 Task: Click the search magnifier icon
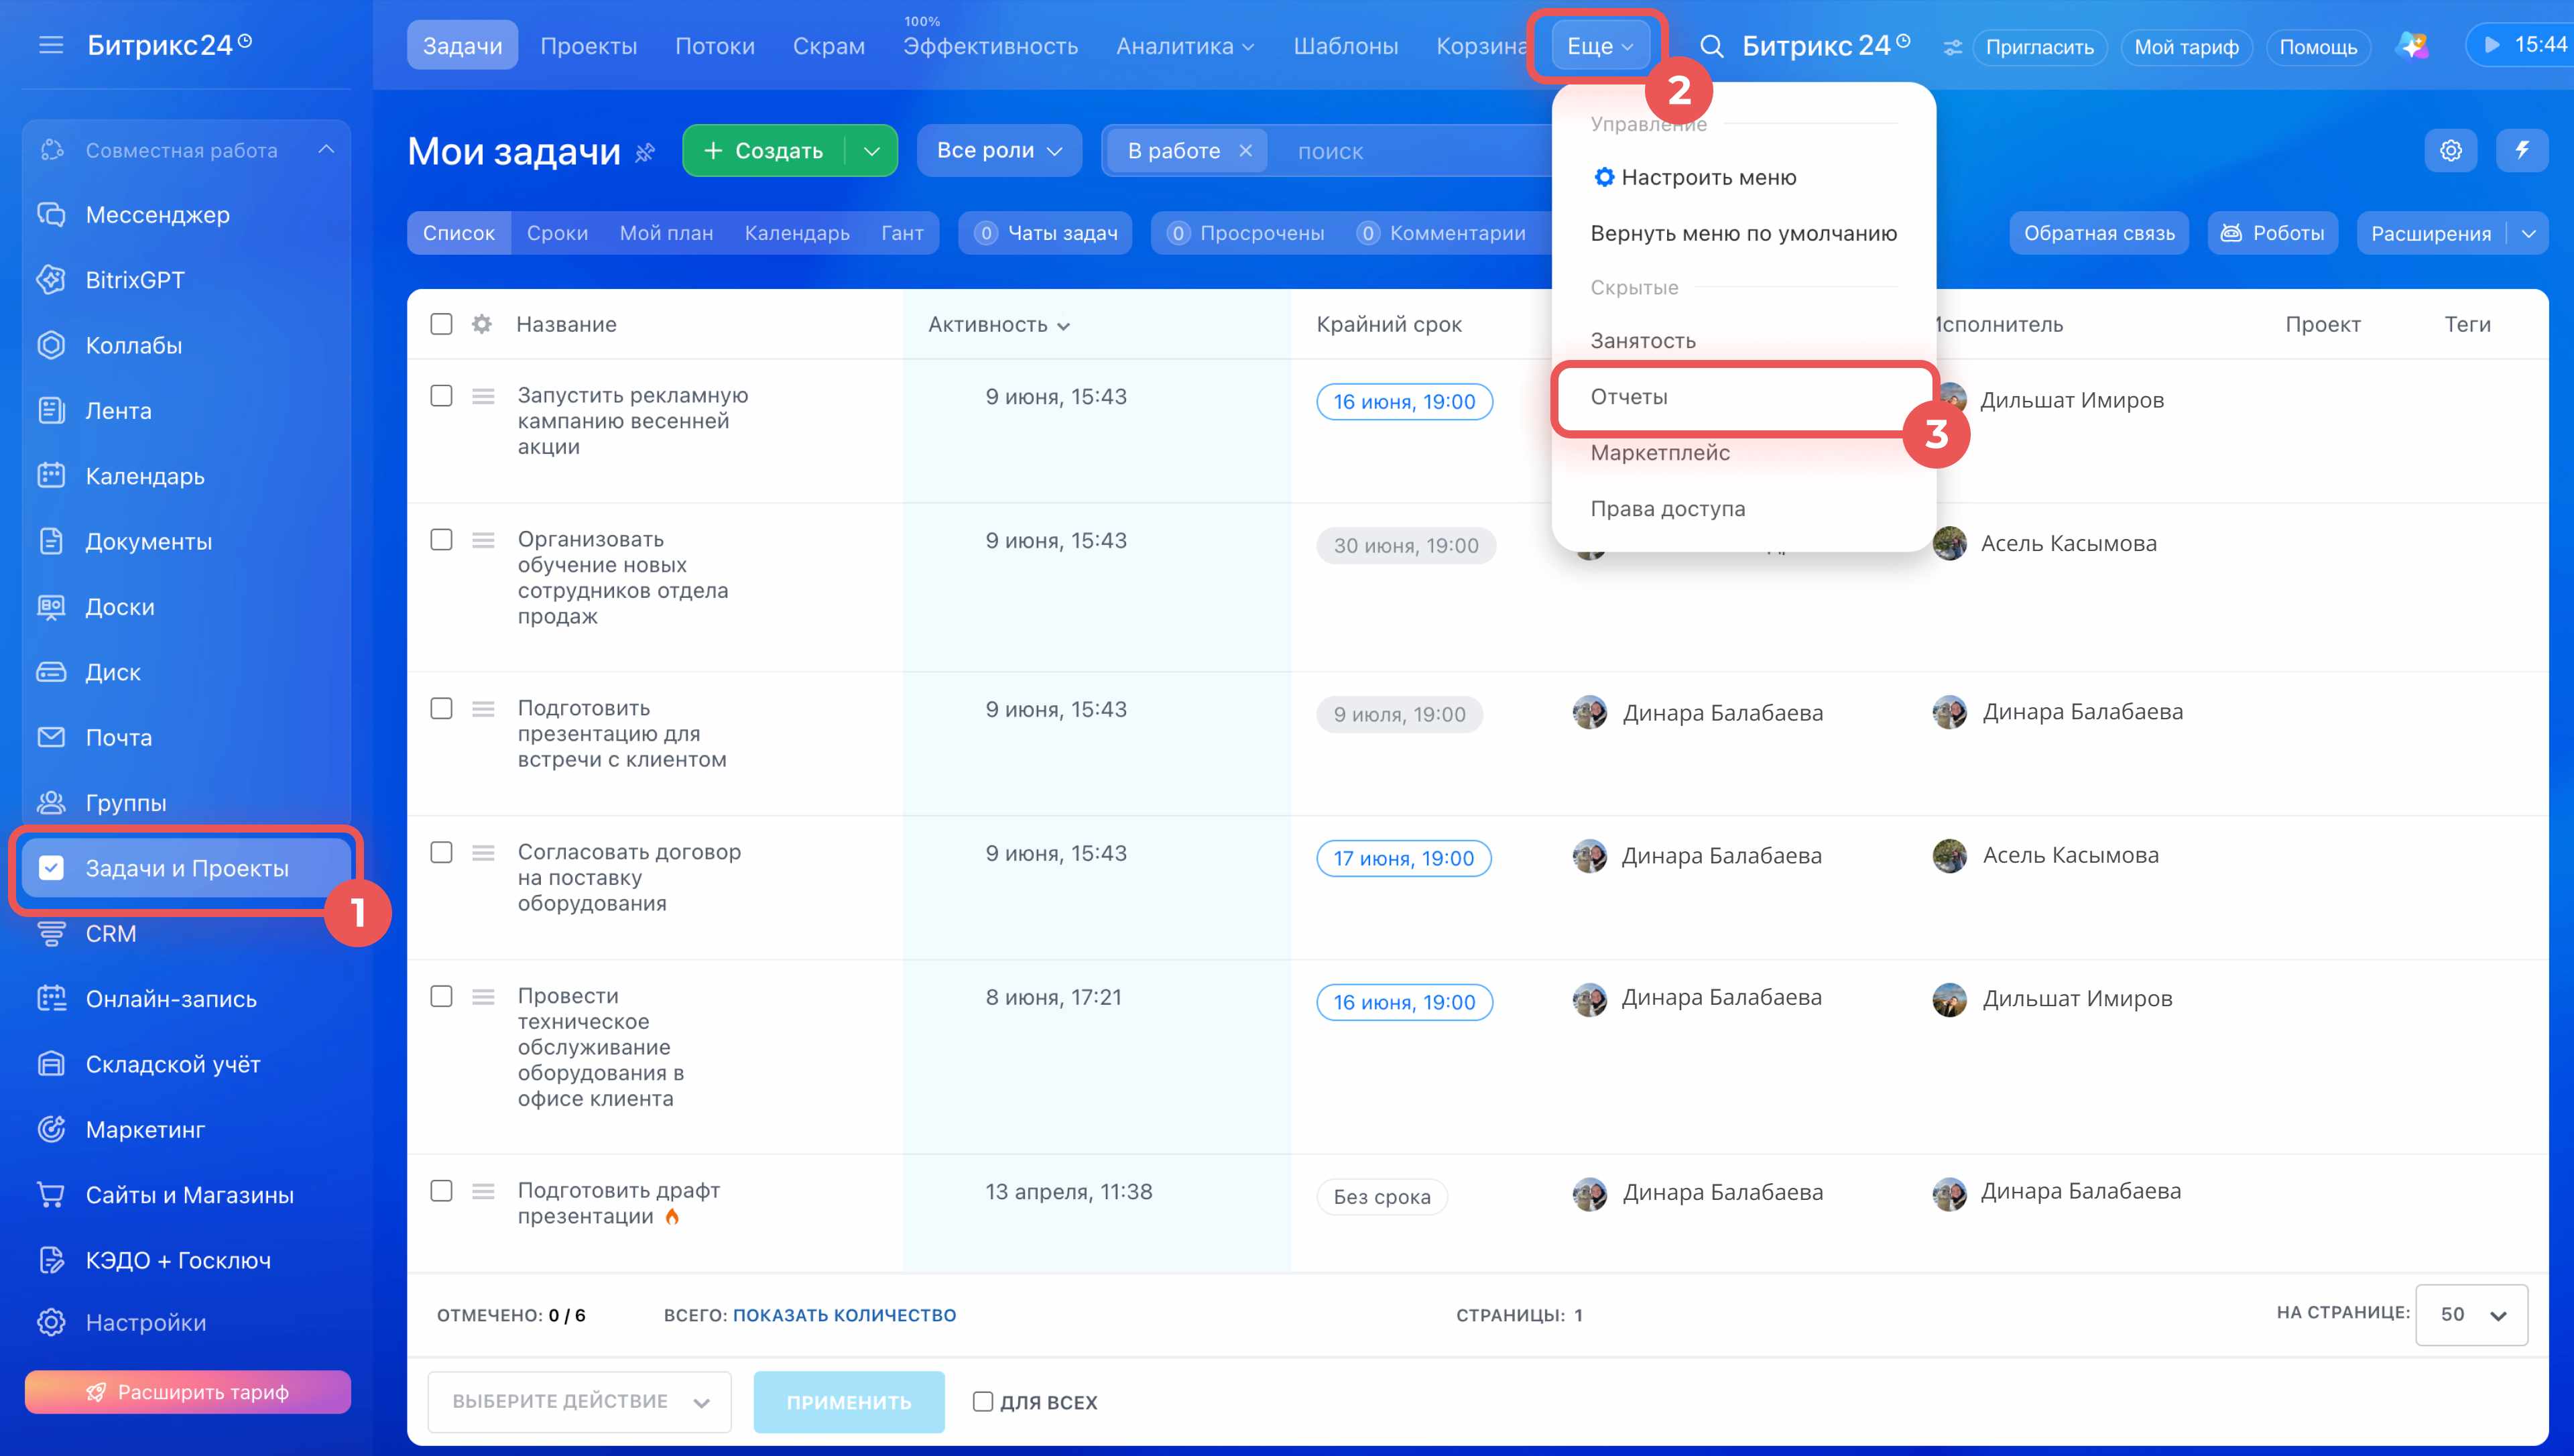point(1711,47)
